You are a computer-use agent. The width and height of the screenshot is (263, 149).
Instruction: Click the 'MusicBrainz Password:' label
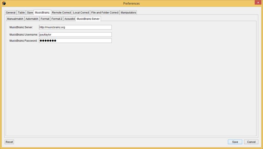coord(23,40)
